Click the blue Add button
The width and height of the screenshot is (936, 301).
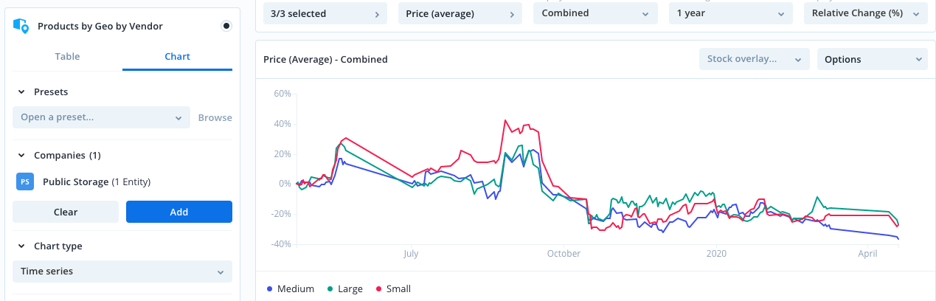[179, 212]
